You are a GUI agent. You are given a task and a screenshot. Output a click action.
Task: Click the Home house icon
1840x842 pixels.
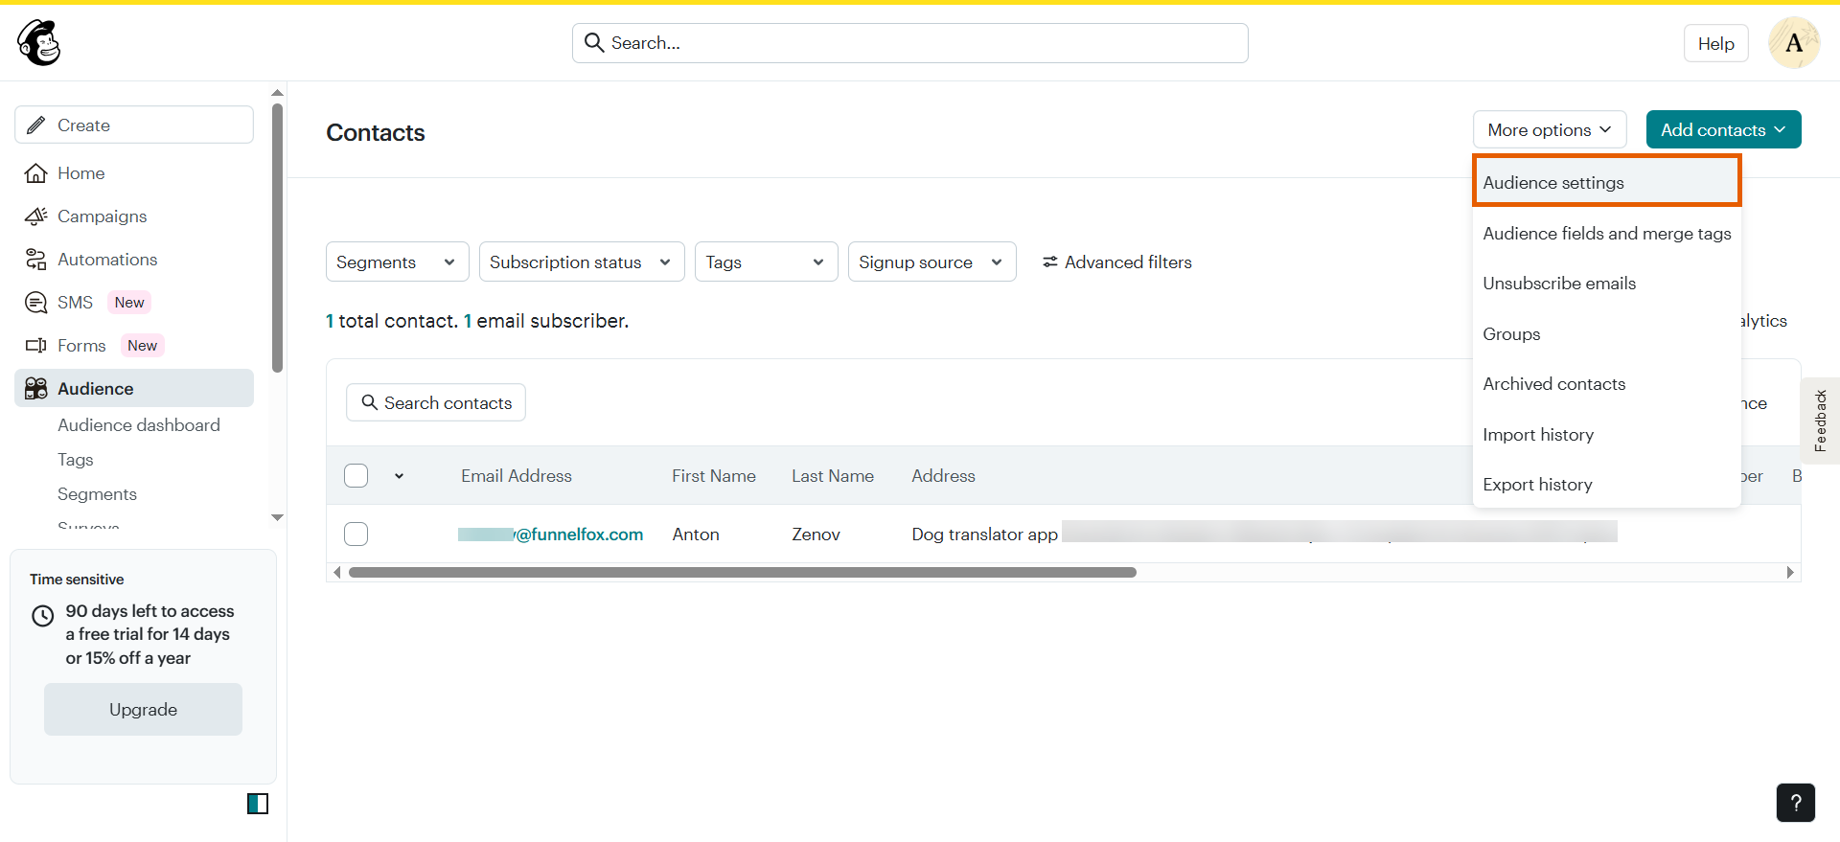[36, 173]
